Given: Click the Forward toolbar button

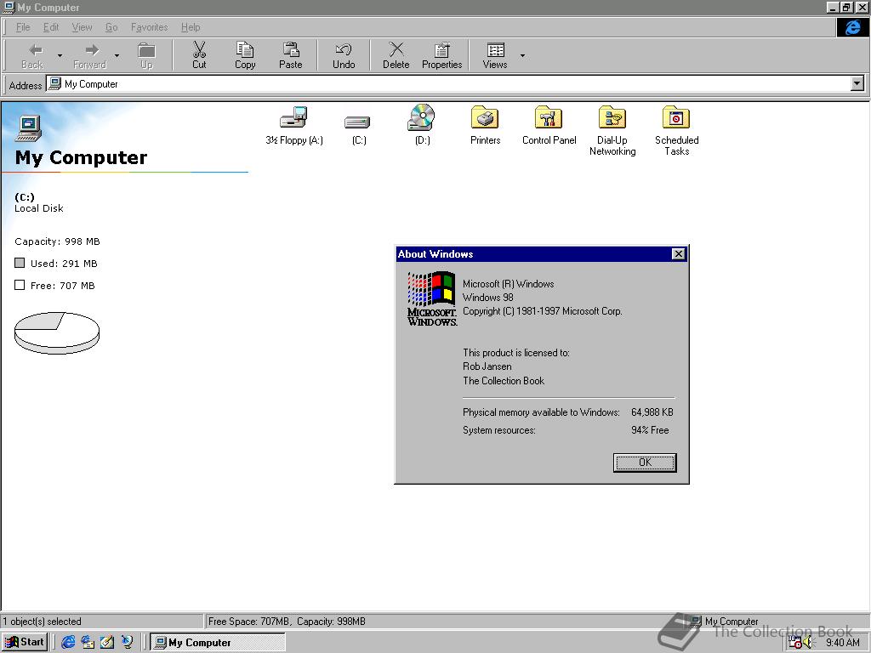Looking at the screenshot, I should coord(90,55).
